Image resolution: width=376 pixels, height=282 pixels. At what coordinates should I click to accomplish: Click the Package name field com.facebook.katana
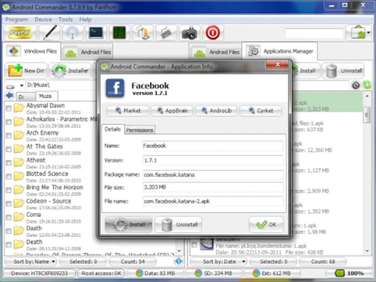(x=213, y=175)
